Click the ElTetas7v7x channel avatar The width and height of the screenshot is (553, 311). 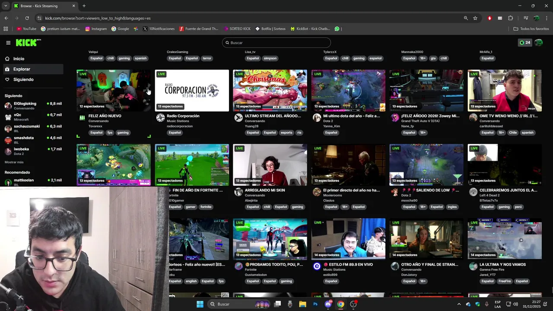point(473,192)
